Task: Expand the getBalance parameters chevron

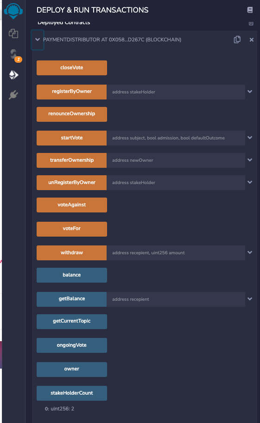Action: pos(250,299)
